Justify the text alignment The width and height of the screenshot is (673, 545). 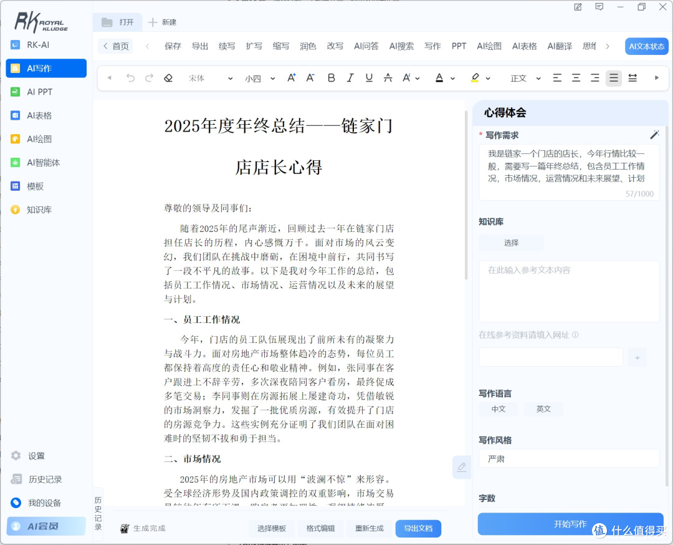point(614,78)
